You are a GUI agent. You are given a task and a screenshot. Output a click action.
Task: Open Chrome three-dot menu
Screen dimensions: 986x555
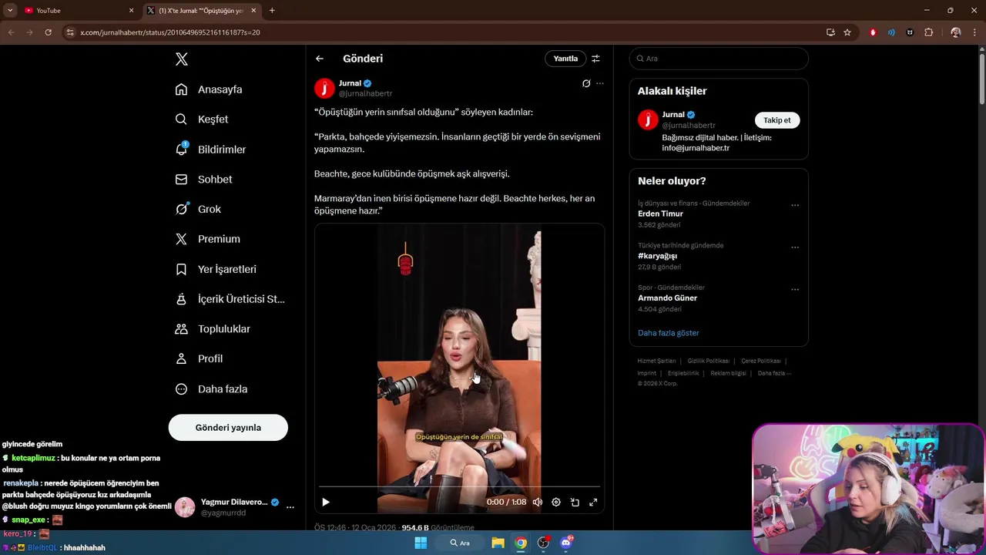[x=974, y=32]
